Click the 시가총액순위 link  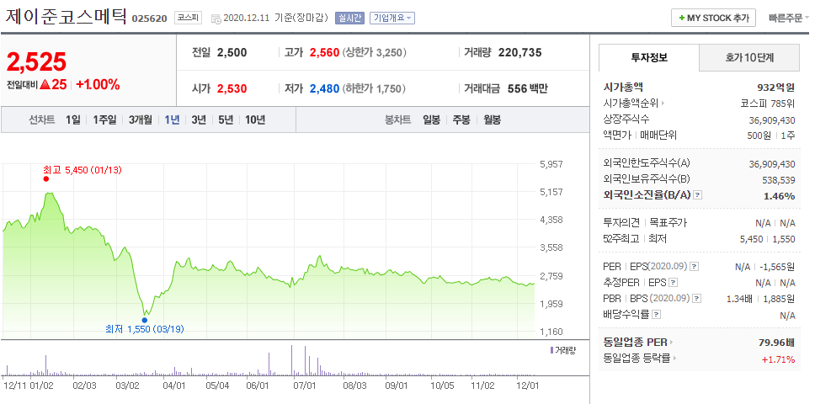coord(631,104)
